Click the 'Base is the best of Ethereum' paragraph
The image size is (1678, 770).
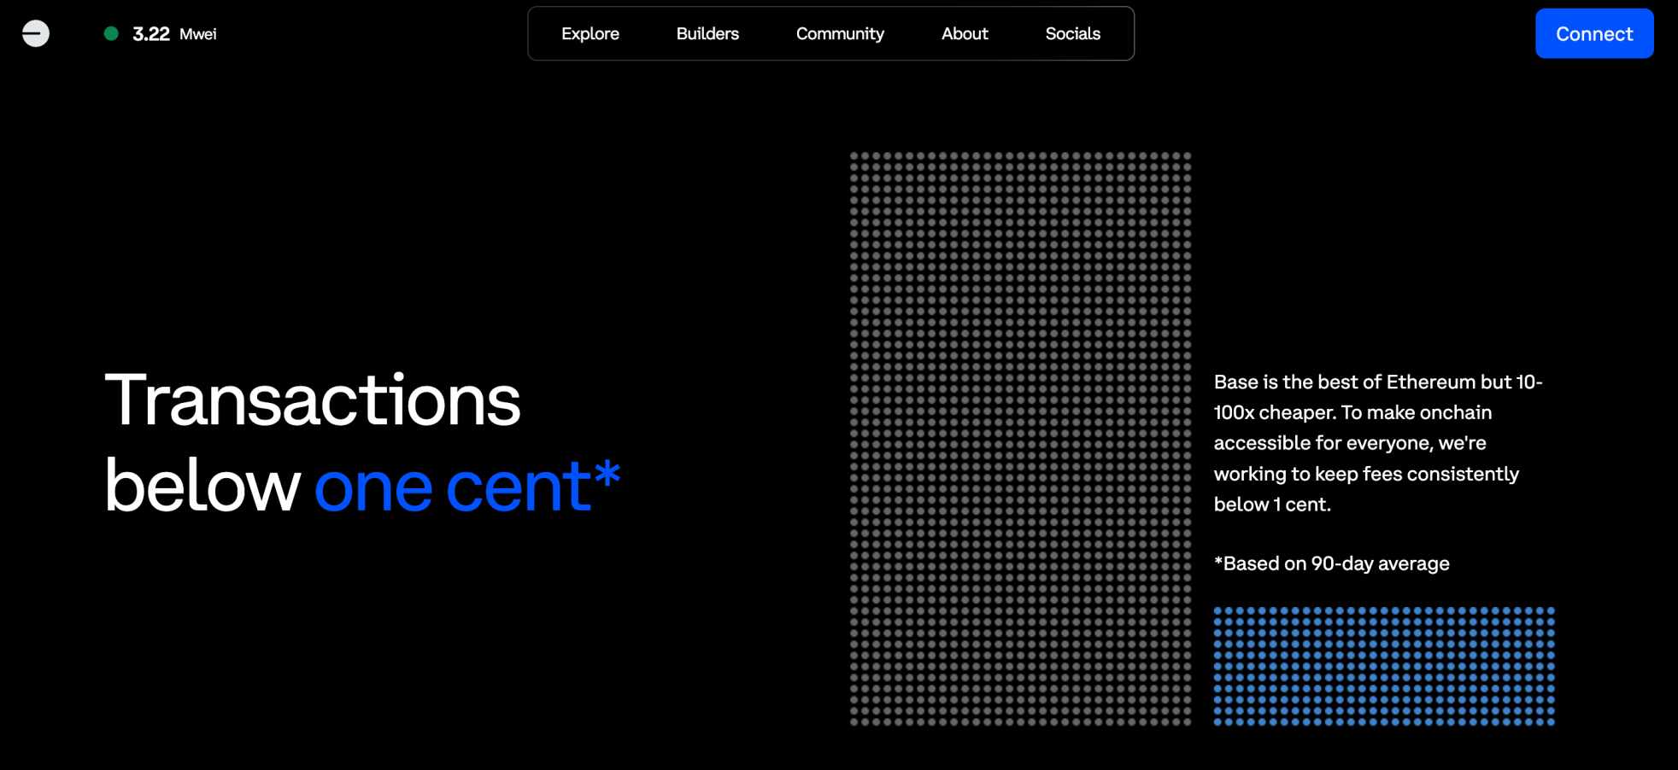1378,443
